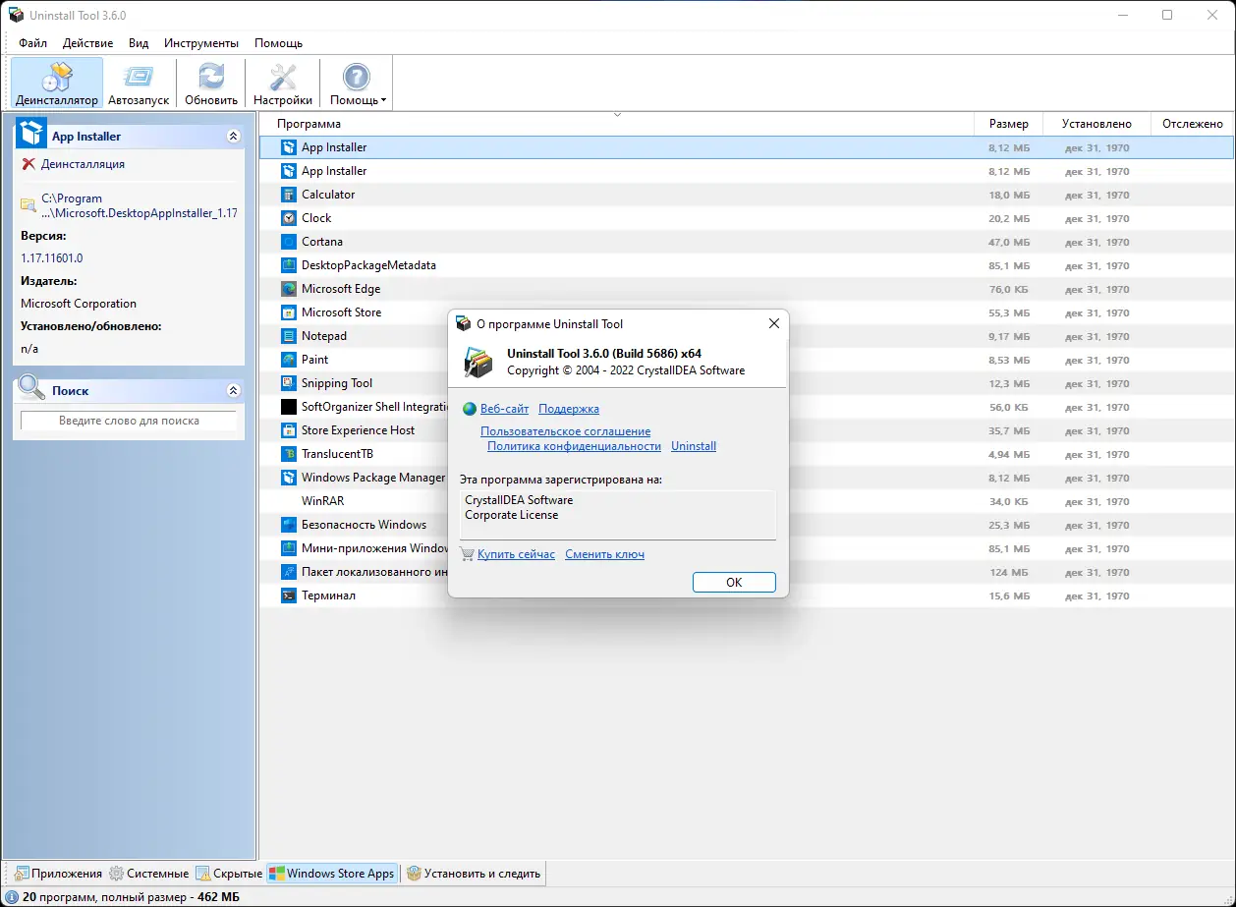The image size is (1236, 907).
Task: Click the Cortana program icon
Action: 288,241
